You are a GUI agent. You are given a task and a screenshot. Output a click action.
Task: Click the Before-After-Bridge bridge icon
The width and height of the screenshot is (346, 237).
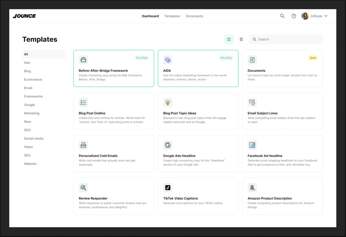83,60
